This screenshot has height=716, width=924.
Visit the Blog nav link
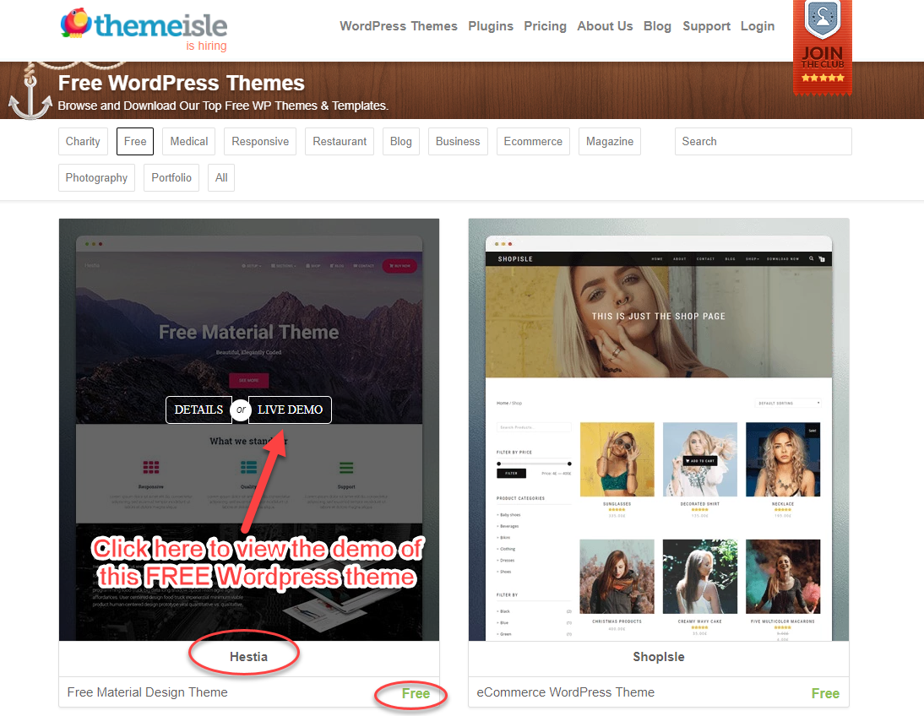point(657,26)
